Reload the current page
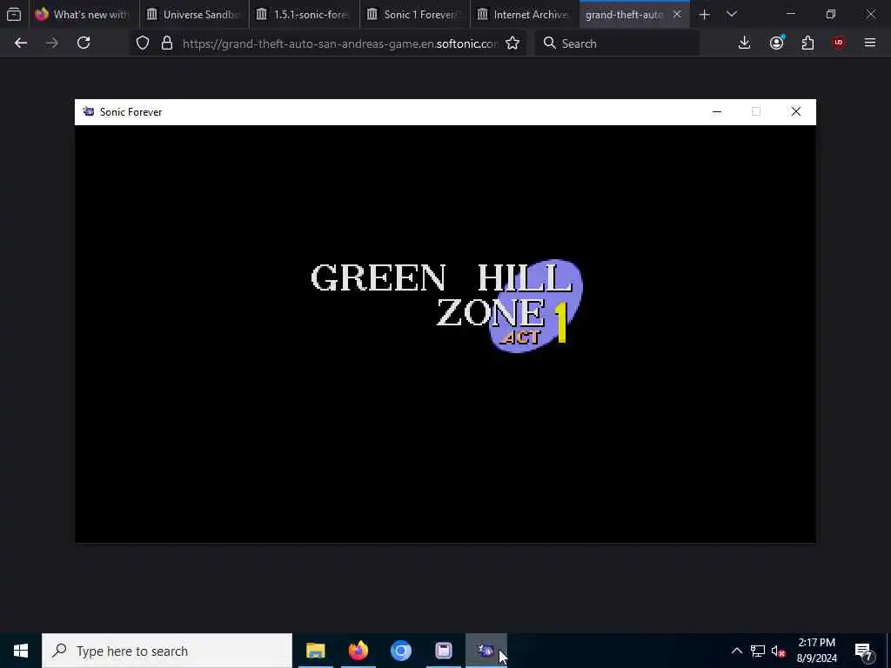Screen dimensions: 891x668 [84, 43]
